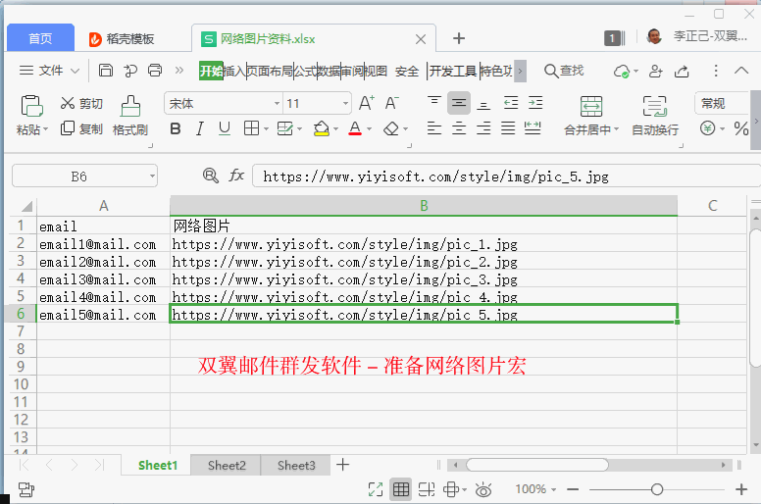Toggle top vertical alignment
This screenshot has height=504, width=761.
pyautogui.click(x=433, y=102)
